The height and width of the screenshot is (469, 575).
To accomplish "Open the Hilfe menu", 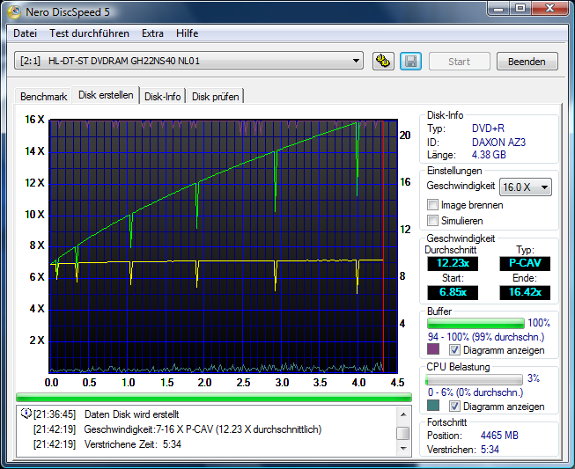I will click(187, 33).
